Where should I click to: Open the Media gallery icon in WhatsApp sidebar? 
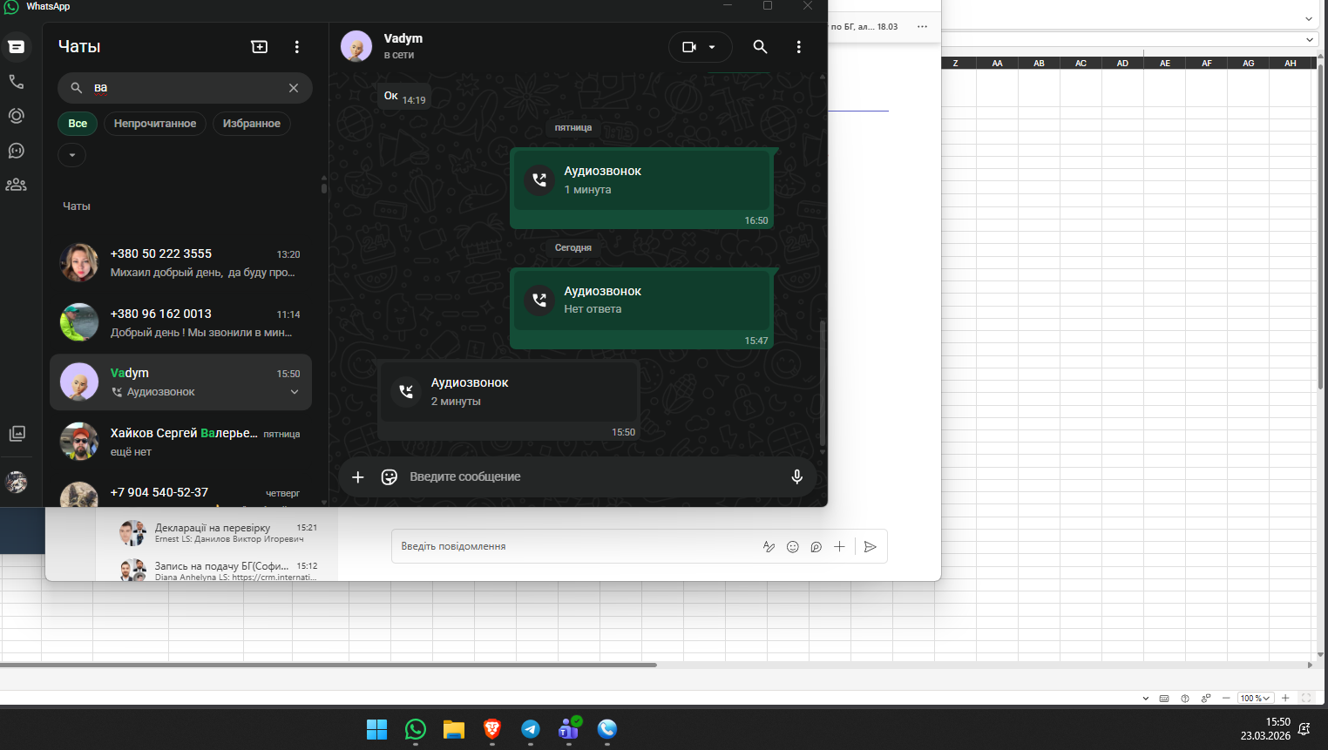(17, 433)
